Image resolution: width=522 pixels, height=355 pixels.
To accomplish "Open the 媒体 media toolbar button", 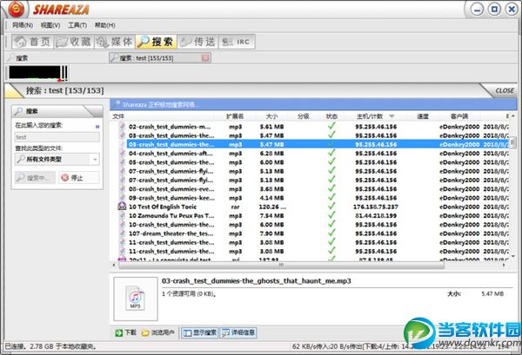I will click(x=115, y=42).
